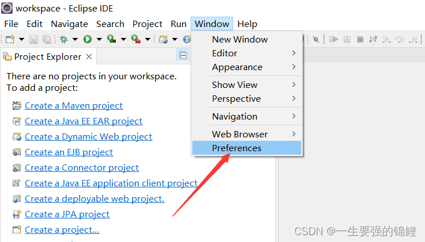Click Create a Java EE EAR project link

tap(84, 121)
